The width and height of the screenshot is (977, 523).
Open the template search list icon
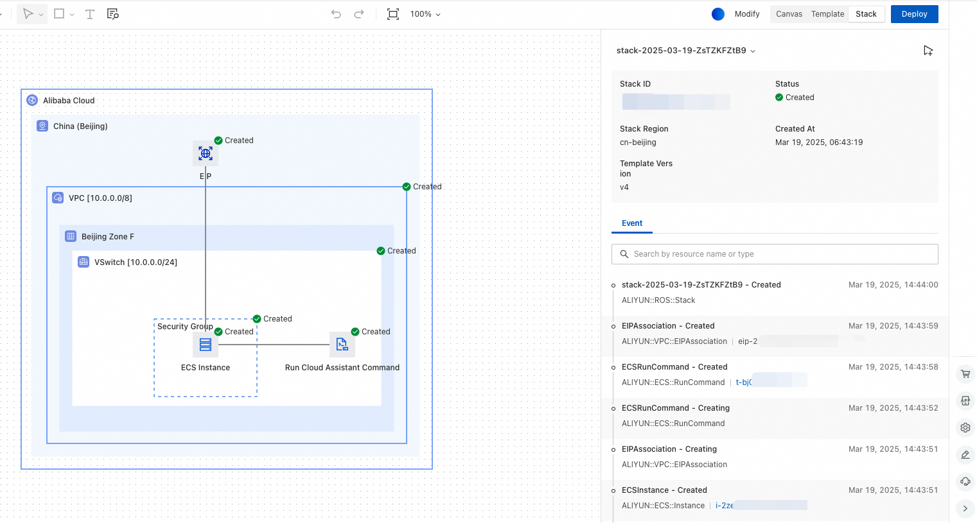113,14
